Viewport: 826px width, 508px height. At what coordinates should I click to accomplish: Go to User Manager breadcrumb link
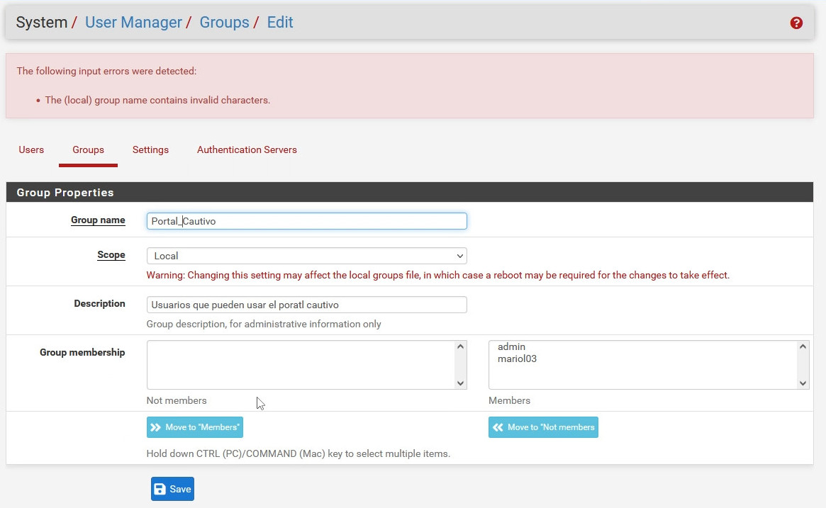tap(133, 23)
